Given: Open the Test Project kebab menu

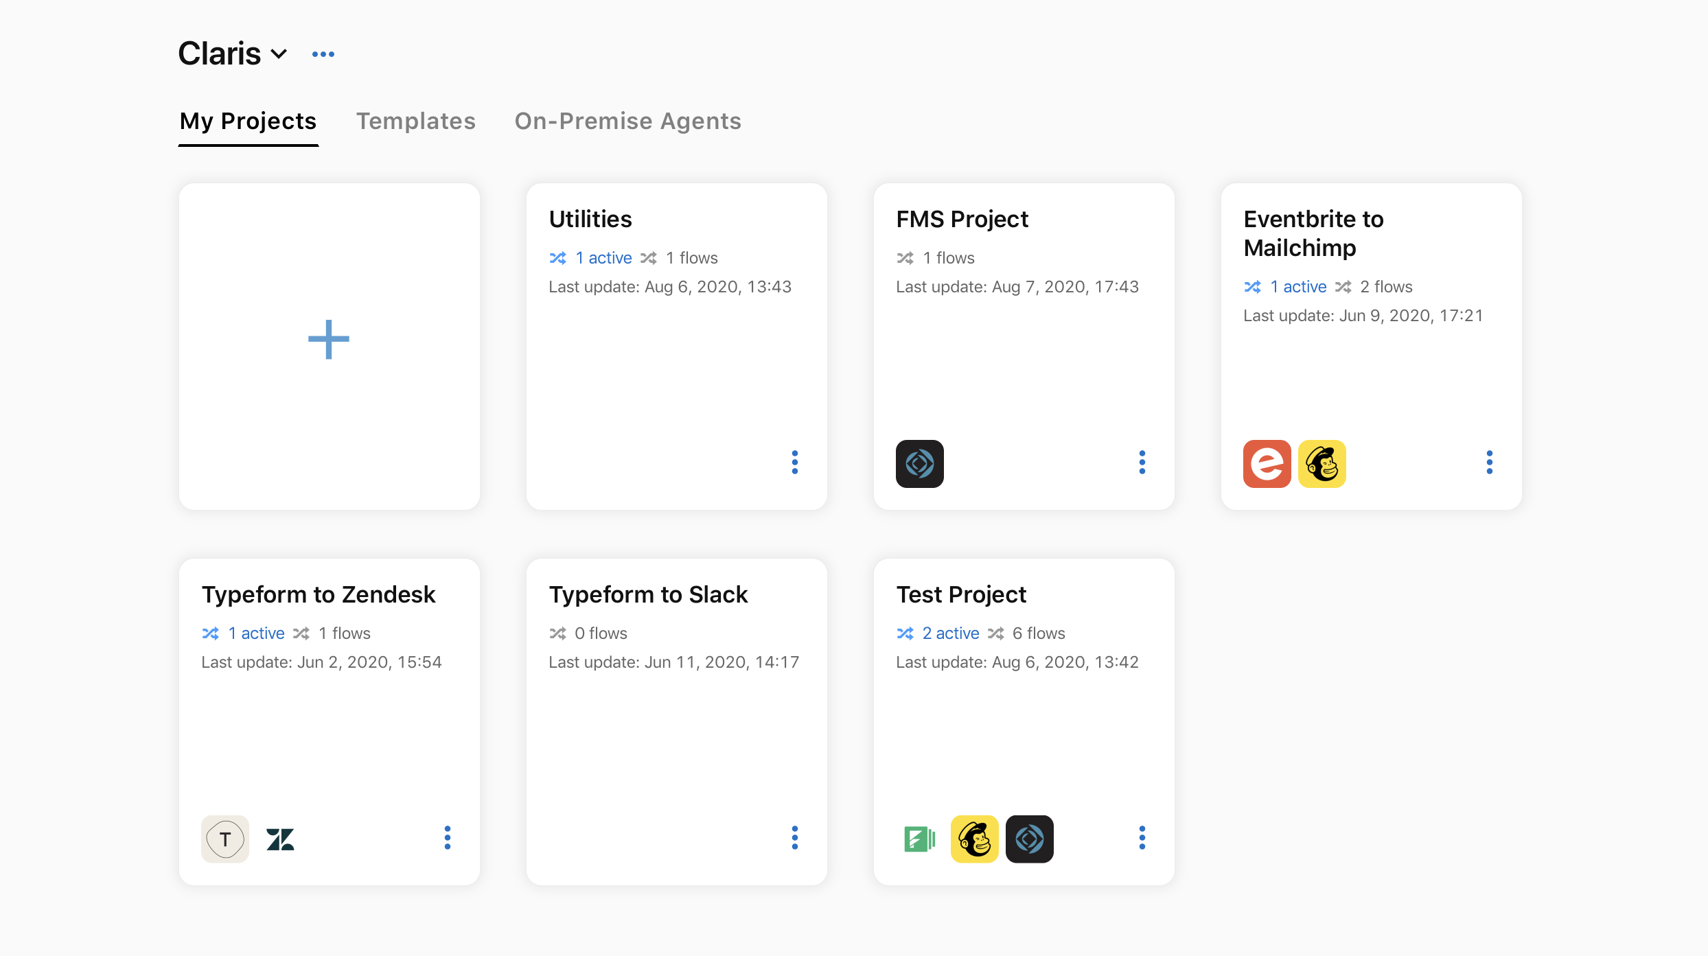Looking at the screenshot, I should (x=1142, y=838).
